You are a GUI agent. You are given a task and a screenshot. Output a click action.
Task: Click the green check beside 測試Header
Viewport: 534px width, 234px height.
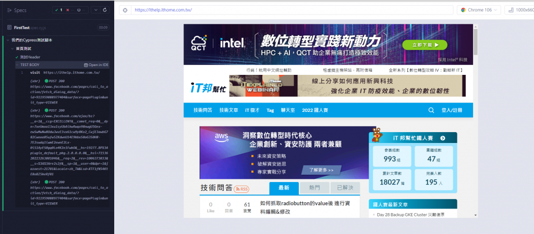[17, 57]
